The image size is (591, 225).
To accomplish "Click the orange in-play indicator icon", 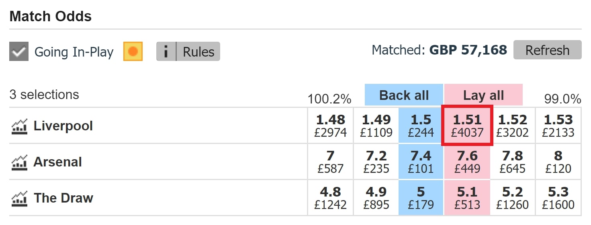I will (x=133, y=52).
